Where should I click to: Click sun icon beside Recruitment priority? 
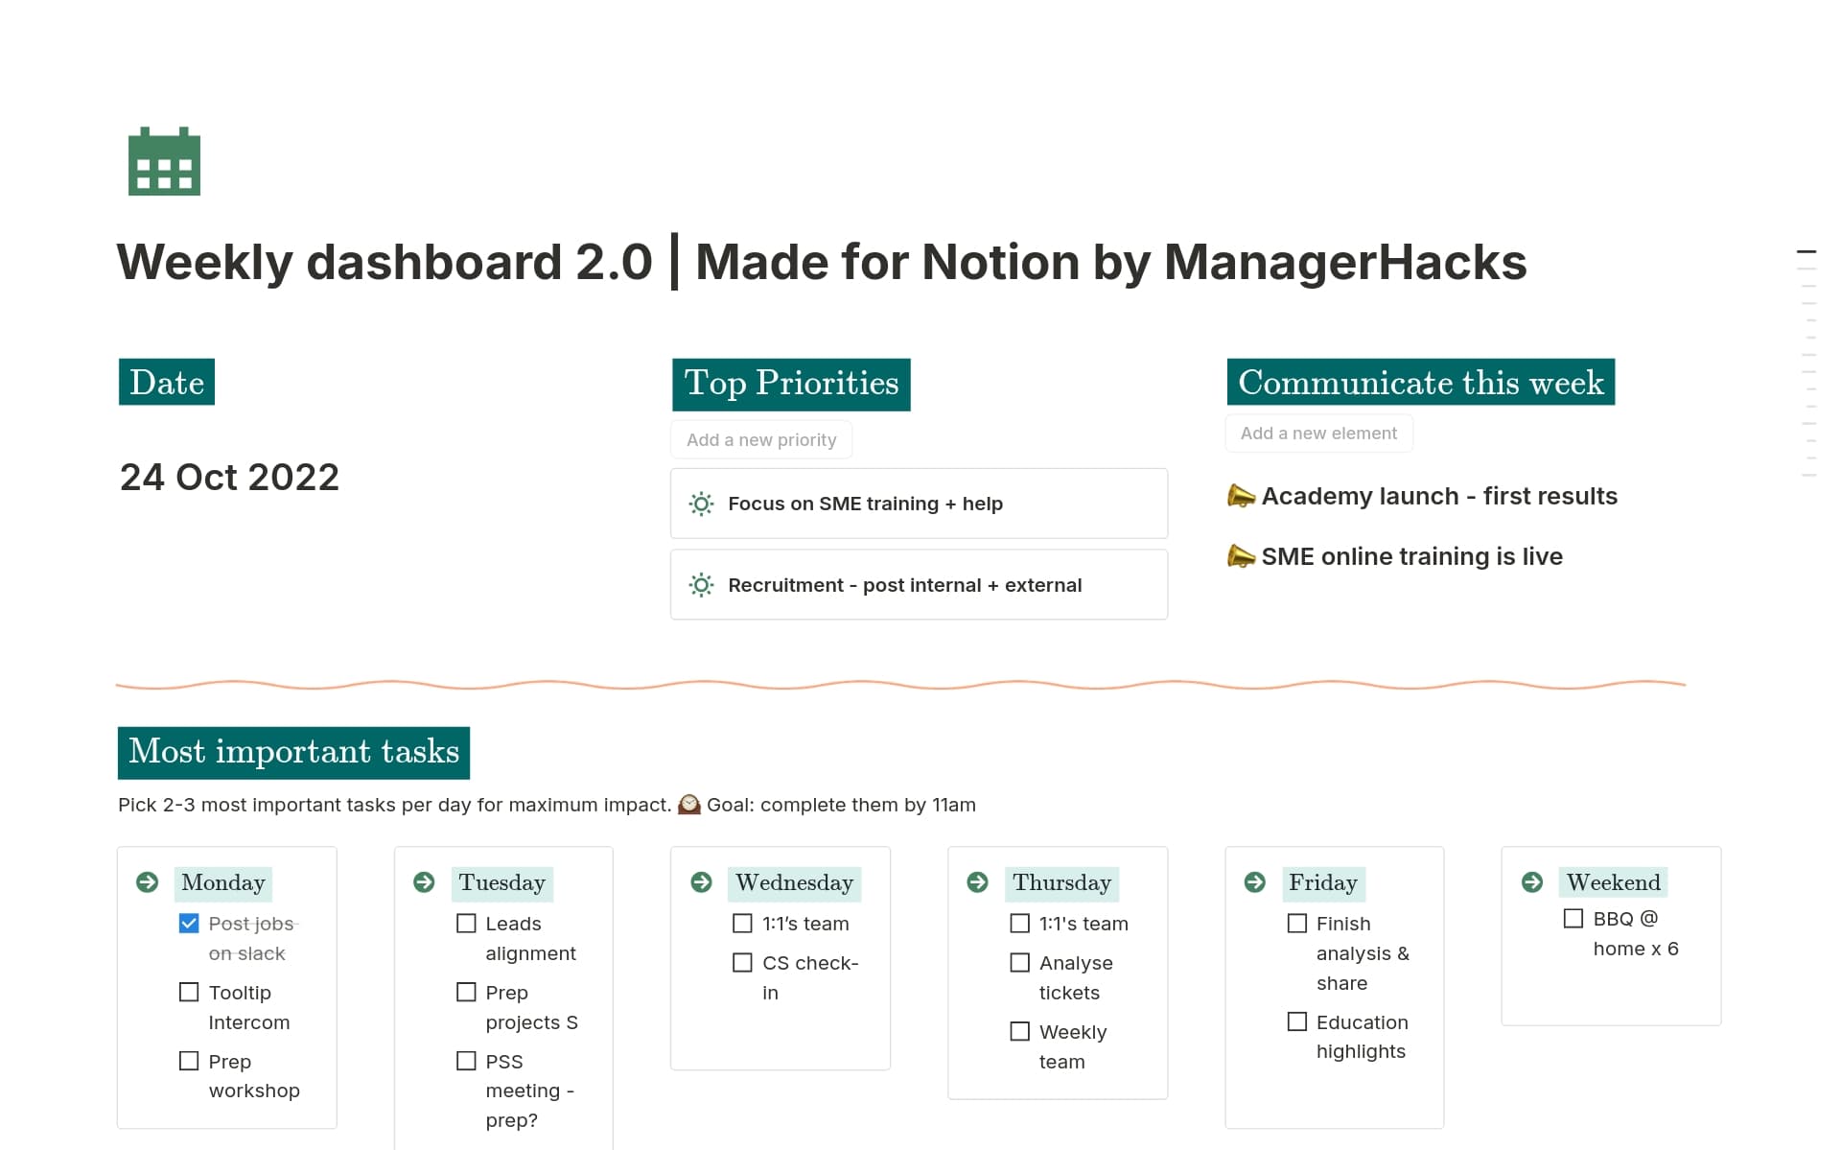coord(701,585)
